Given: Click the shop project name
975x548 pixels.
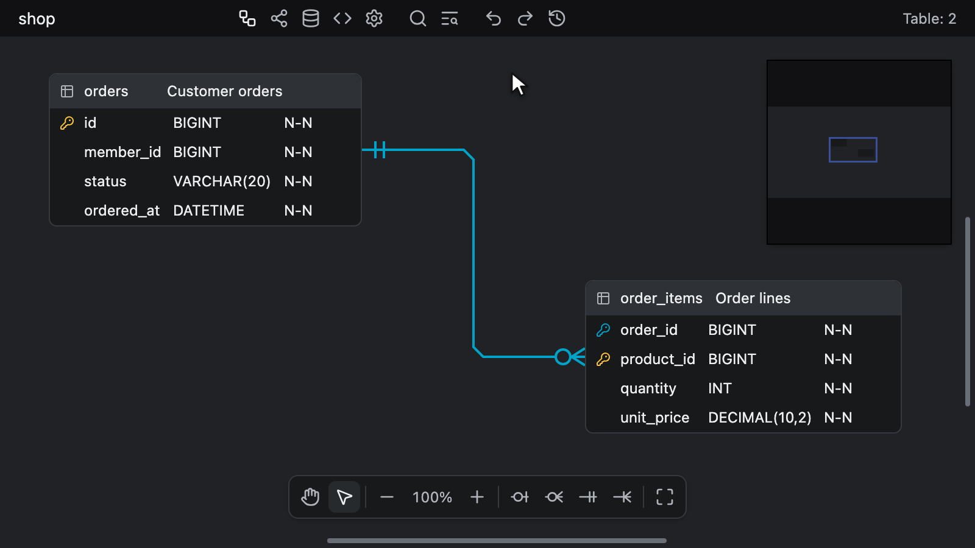Looking at the screenshot, I should point(37,19).
